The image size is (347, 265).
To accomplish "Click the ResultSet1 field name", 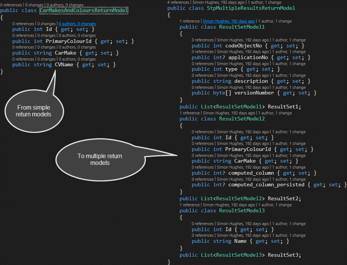I will point(283,107).
